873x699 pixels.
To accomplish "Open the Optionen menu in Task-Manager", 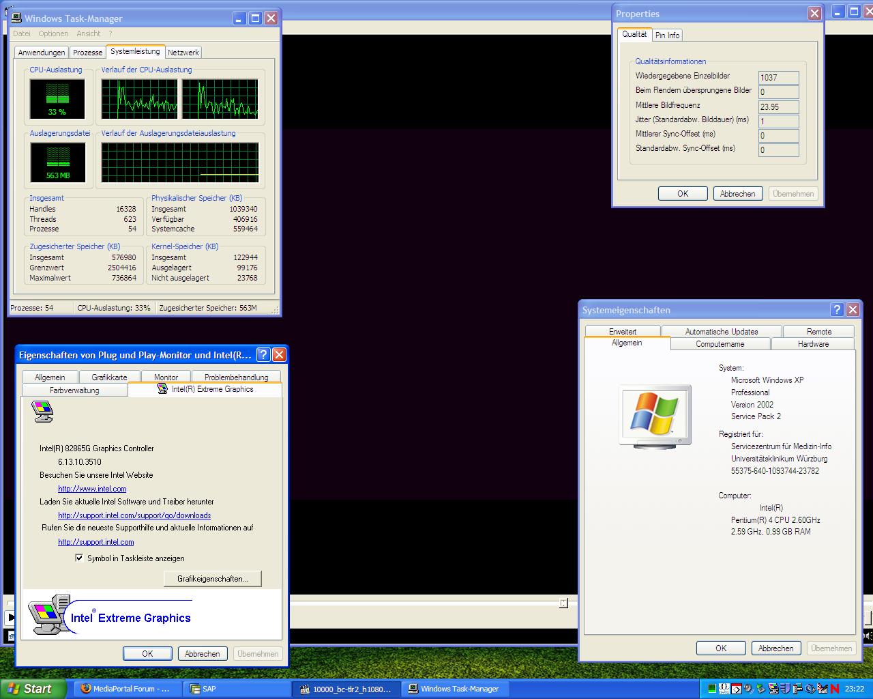I will pyautogui.click(x=53, y=33).
